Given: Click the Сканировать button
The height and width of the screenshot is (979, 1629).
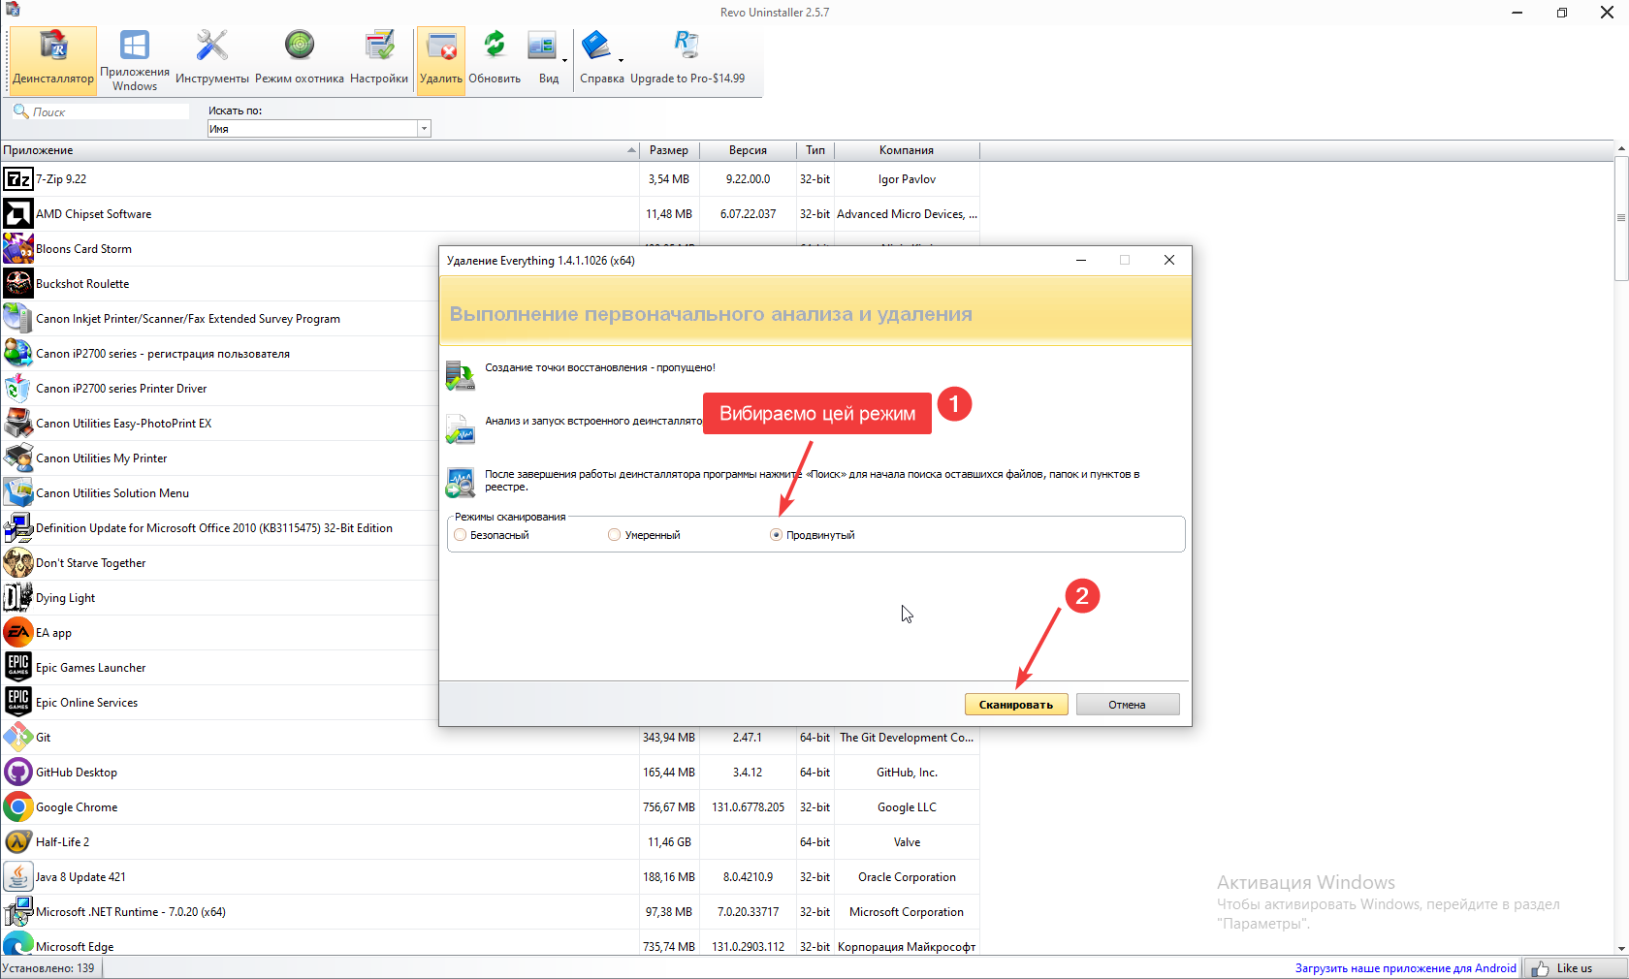Looking at the screenshot, I should click(x=1016, y=705).
